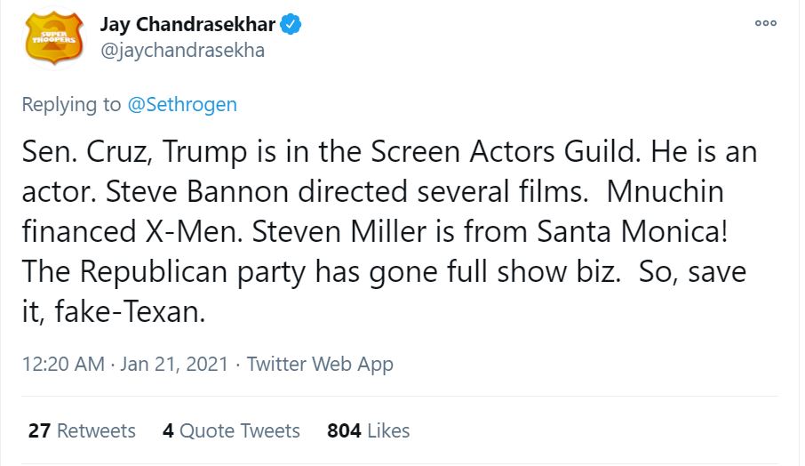Click the 'Replying to' label
805x466 pixels.
(x=71, y=104)
